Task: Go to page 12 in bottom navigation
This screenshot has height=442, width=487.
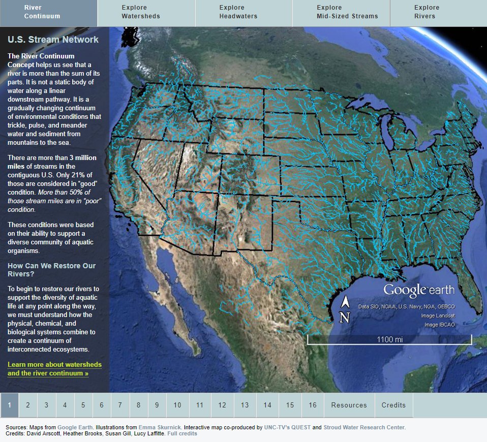Action: [222, 405]
